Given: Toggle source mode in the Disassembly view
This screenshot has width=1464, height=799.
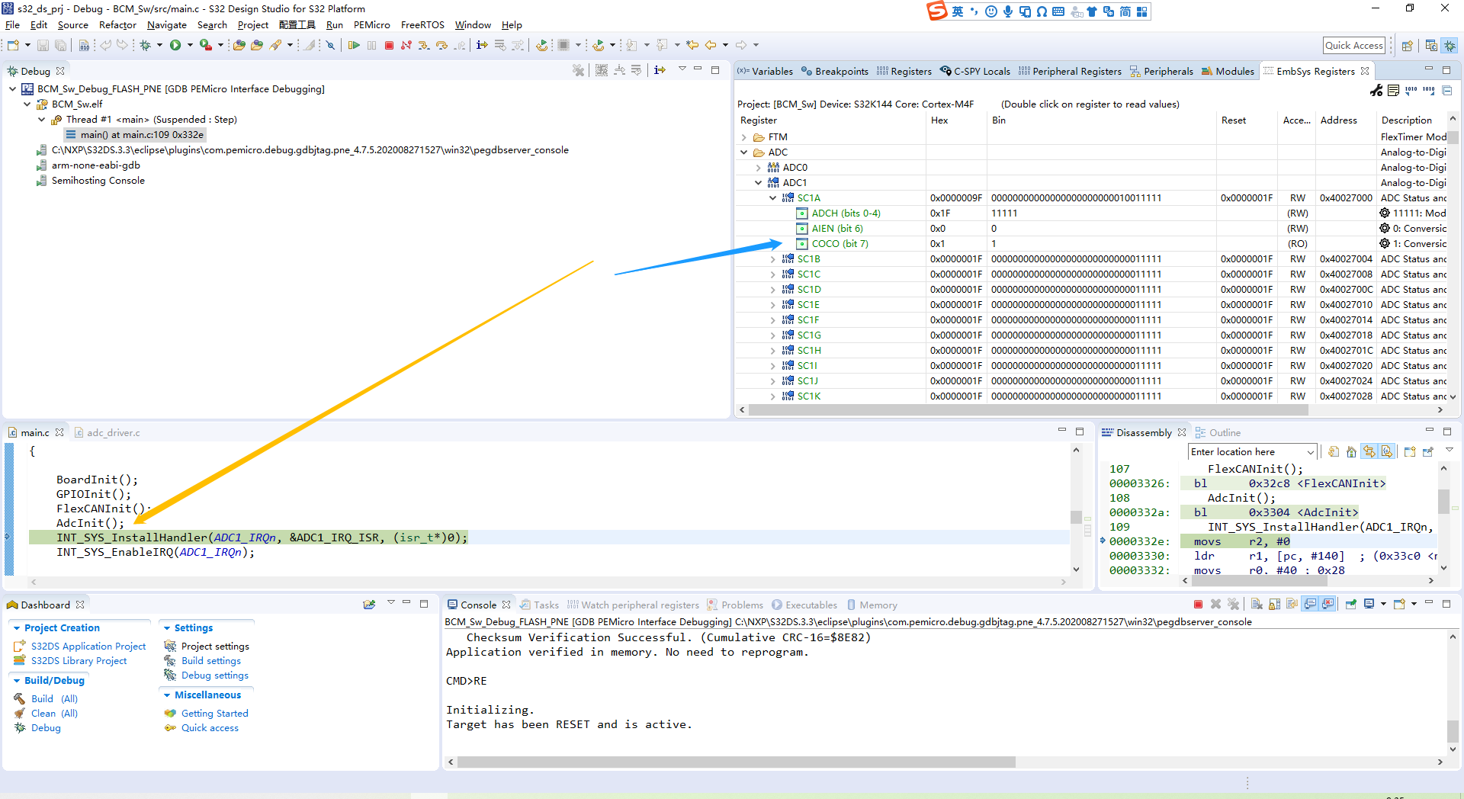Looking at the screenshot, I should click(1388, 451).
